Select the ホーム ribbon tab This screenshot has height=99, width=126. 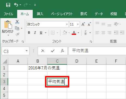[25, 14]
